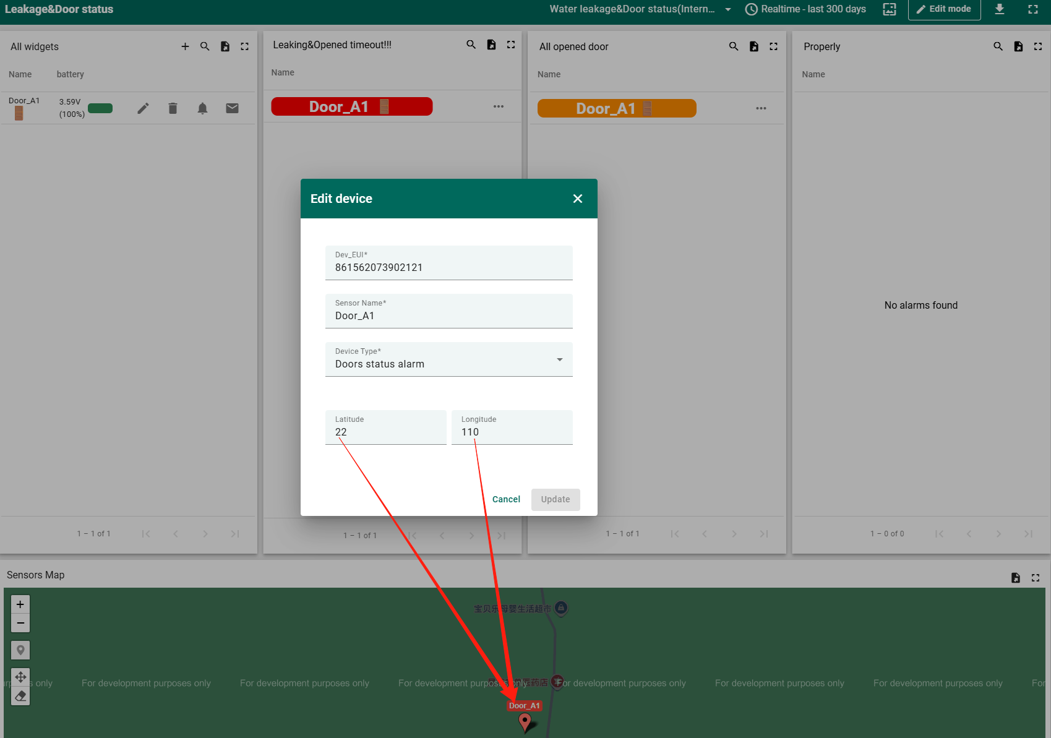Click the Cancel button in Edit device
Screen dimensions: 1051x738
(506, 499)
